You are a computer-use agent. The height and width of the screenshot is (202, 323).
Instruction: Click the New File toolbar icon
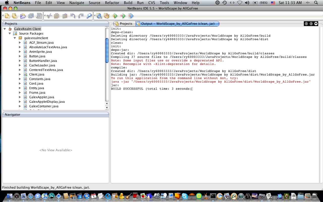7,16
